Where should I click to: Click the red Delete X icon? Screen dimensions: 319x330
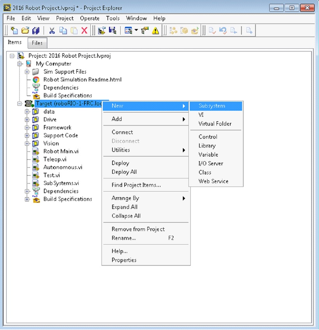[84, 31]
